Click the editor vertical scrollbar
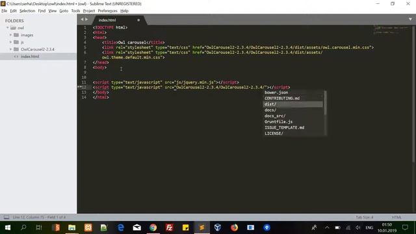Image resolution: width=416 pixels, height=234 pixels. click(414, 94)
